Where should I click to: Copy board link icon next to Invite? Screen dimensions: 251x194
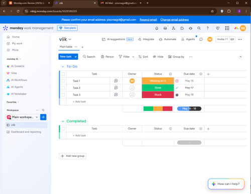point(232,39)
